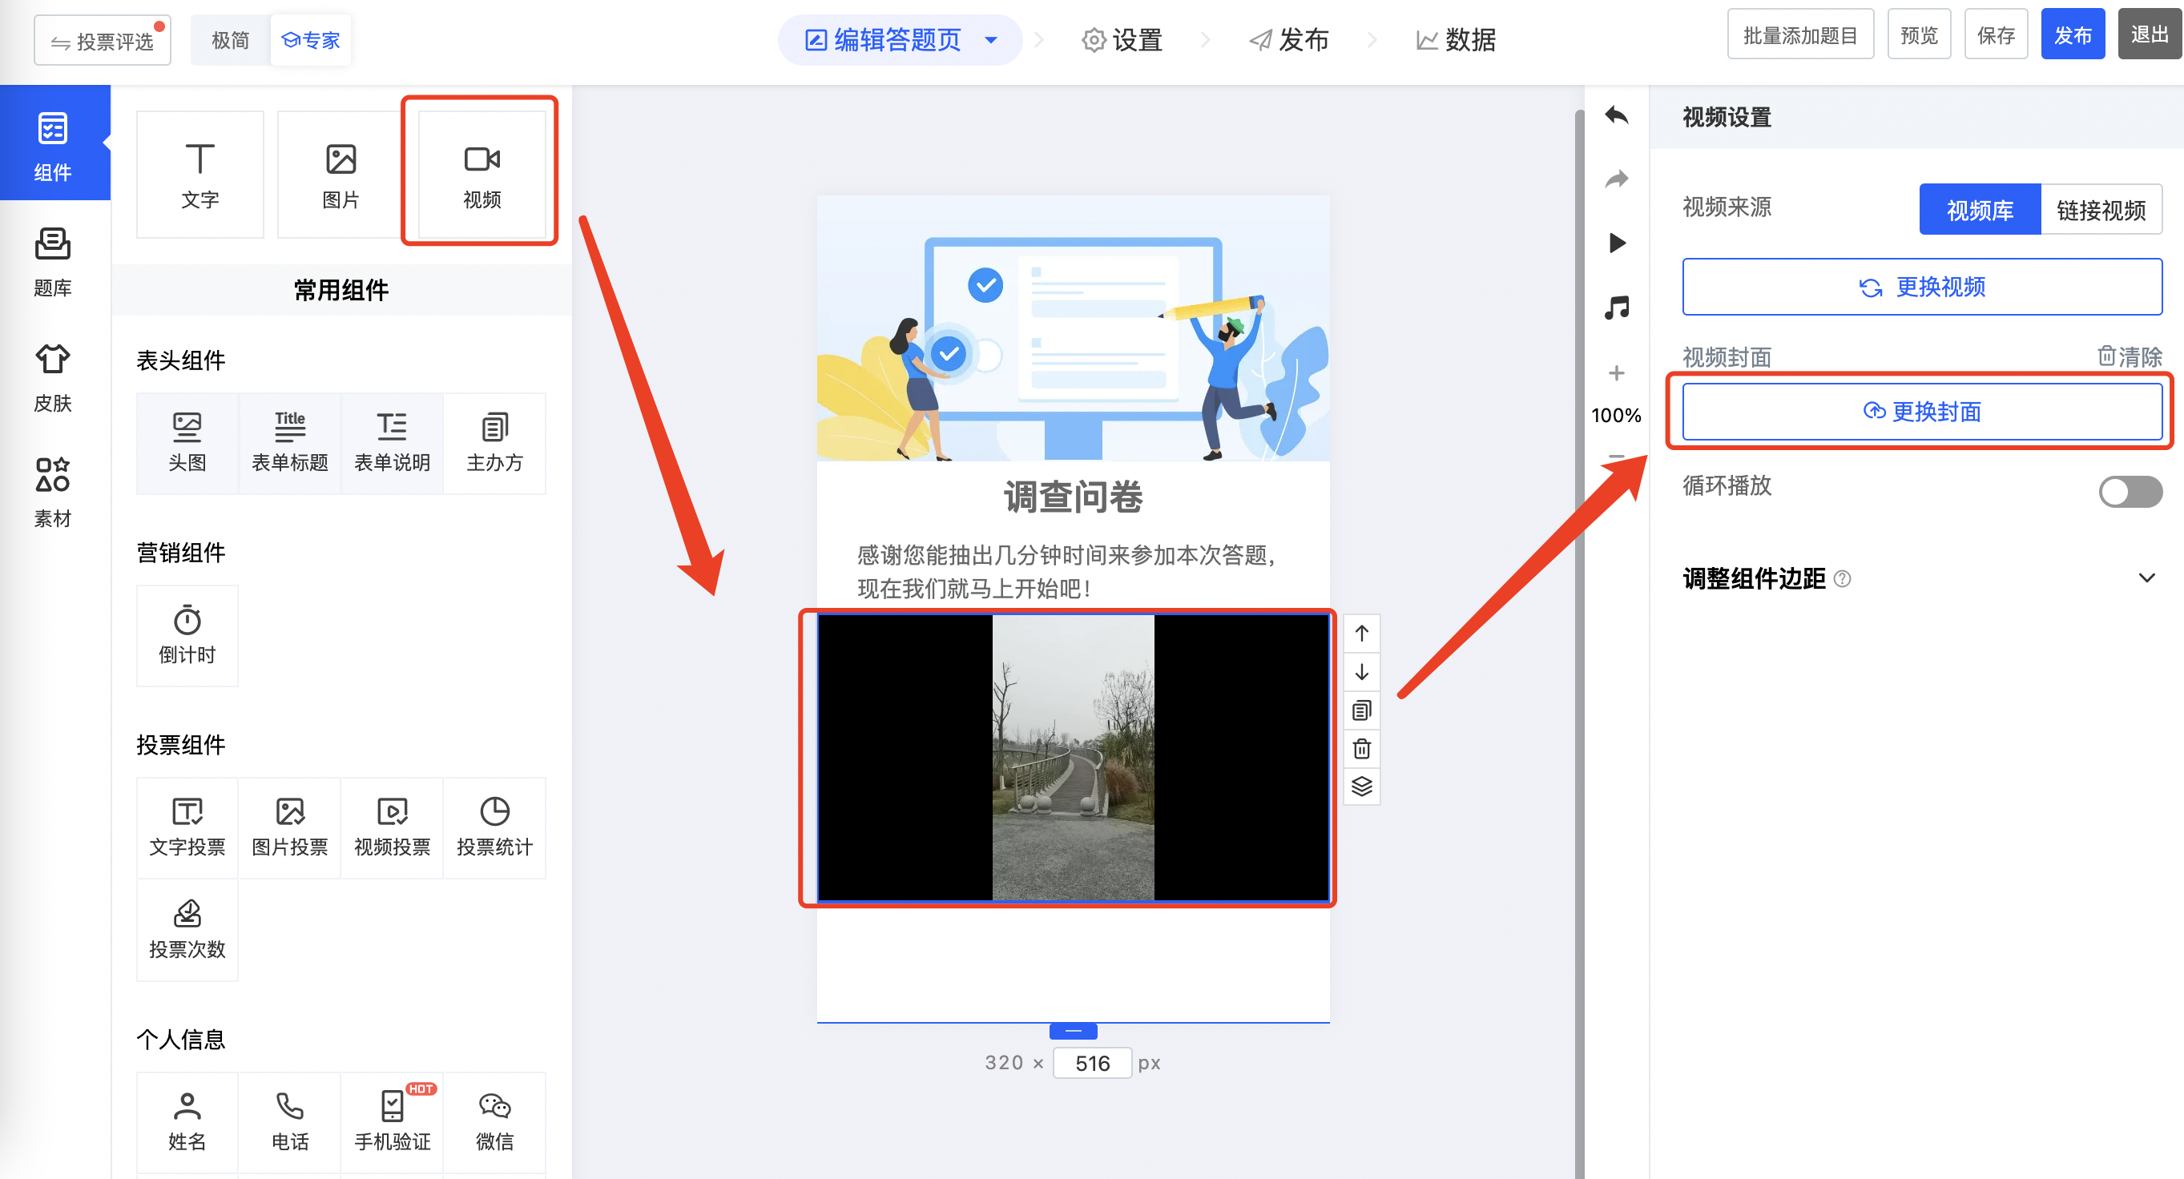Insert the 投票次数 vote count component

[187, 931]
